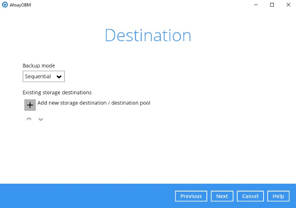The width and height of the screenshot is (296, 208).
Task: Click the AhsayOBM logo in the title bar
Action: pyautogui.click(x=5, y=5)
